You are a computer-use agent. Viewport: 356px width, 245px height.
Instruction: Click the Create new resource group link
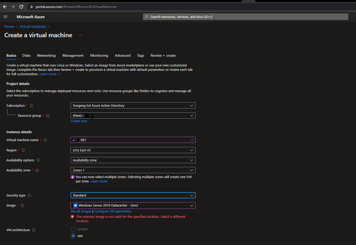[x=79, y=121]
